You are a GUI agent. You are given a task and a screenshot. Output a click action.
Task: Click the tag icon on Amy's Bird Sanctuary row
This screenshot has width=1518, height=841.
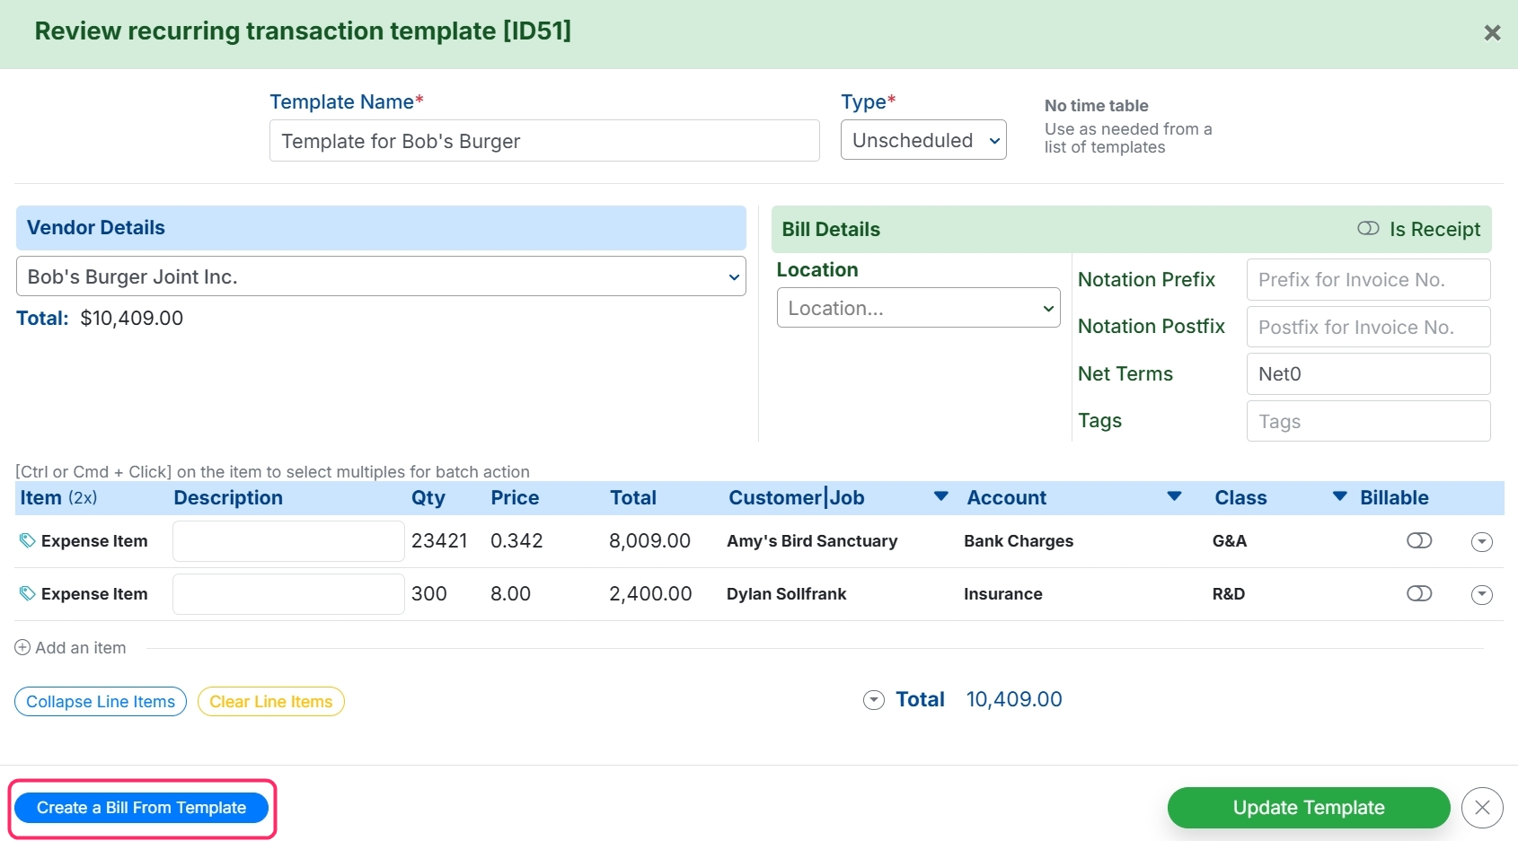point(28,540)
